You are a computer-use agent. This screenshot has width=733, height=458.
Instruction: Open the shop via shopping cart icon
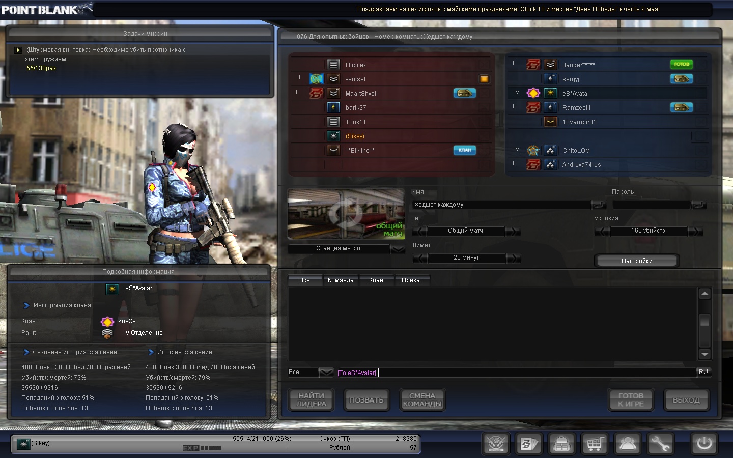point(594,443)
